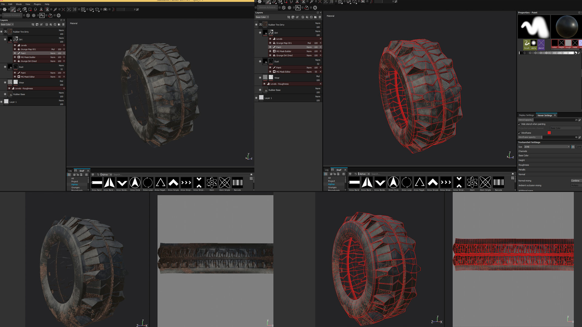Select the Polygon Fill tool in left toolbar

[30, 9]
